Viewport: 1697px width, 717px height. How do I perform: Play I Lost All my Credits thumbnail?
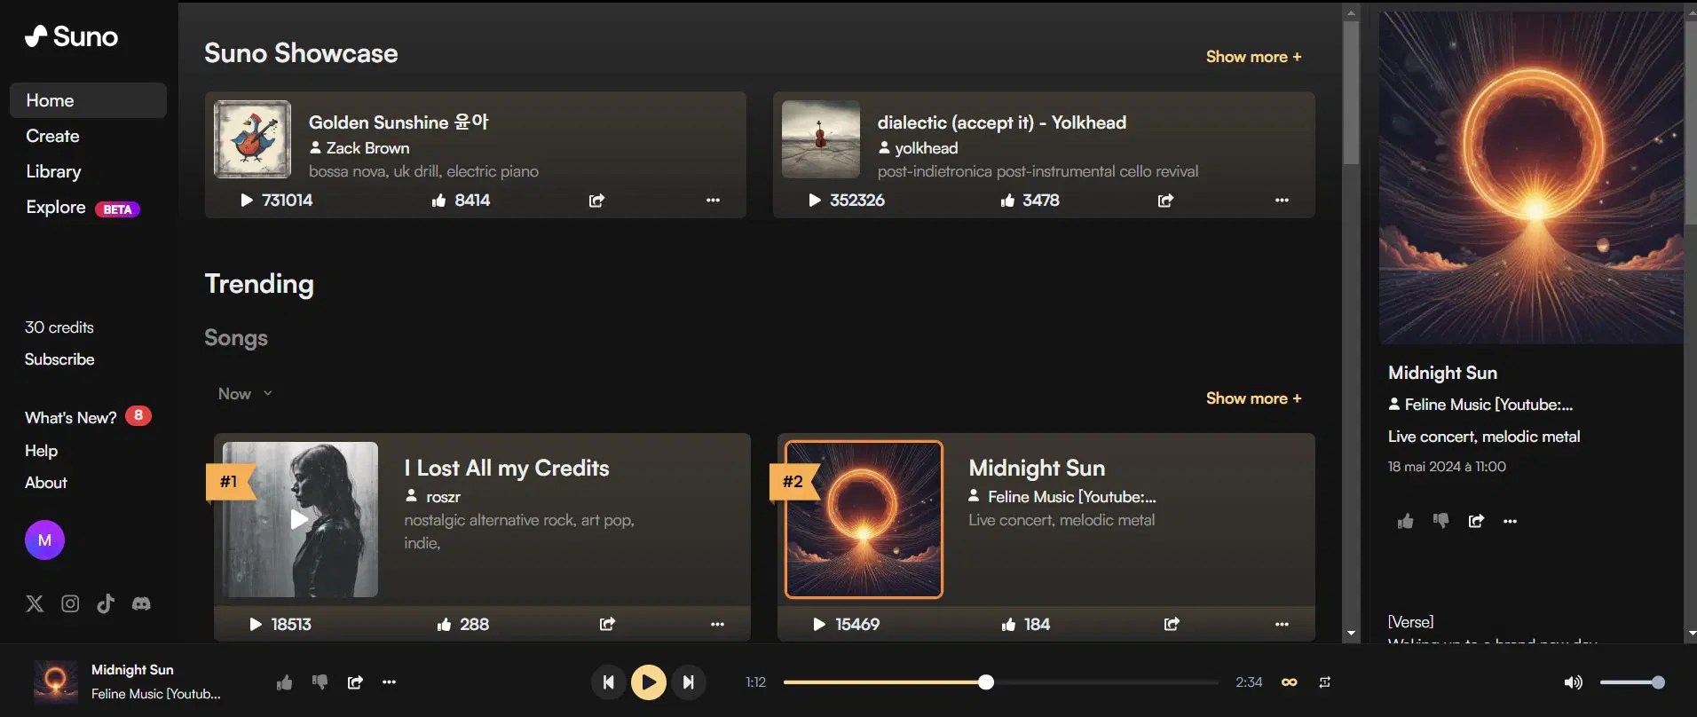pyautogui.click(x=300, y=519)
